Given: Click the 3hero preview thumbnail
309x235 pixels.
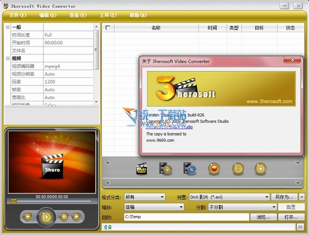Looking at the screenshot, I should (x=52, y=162).
